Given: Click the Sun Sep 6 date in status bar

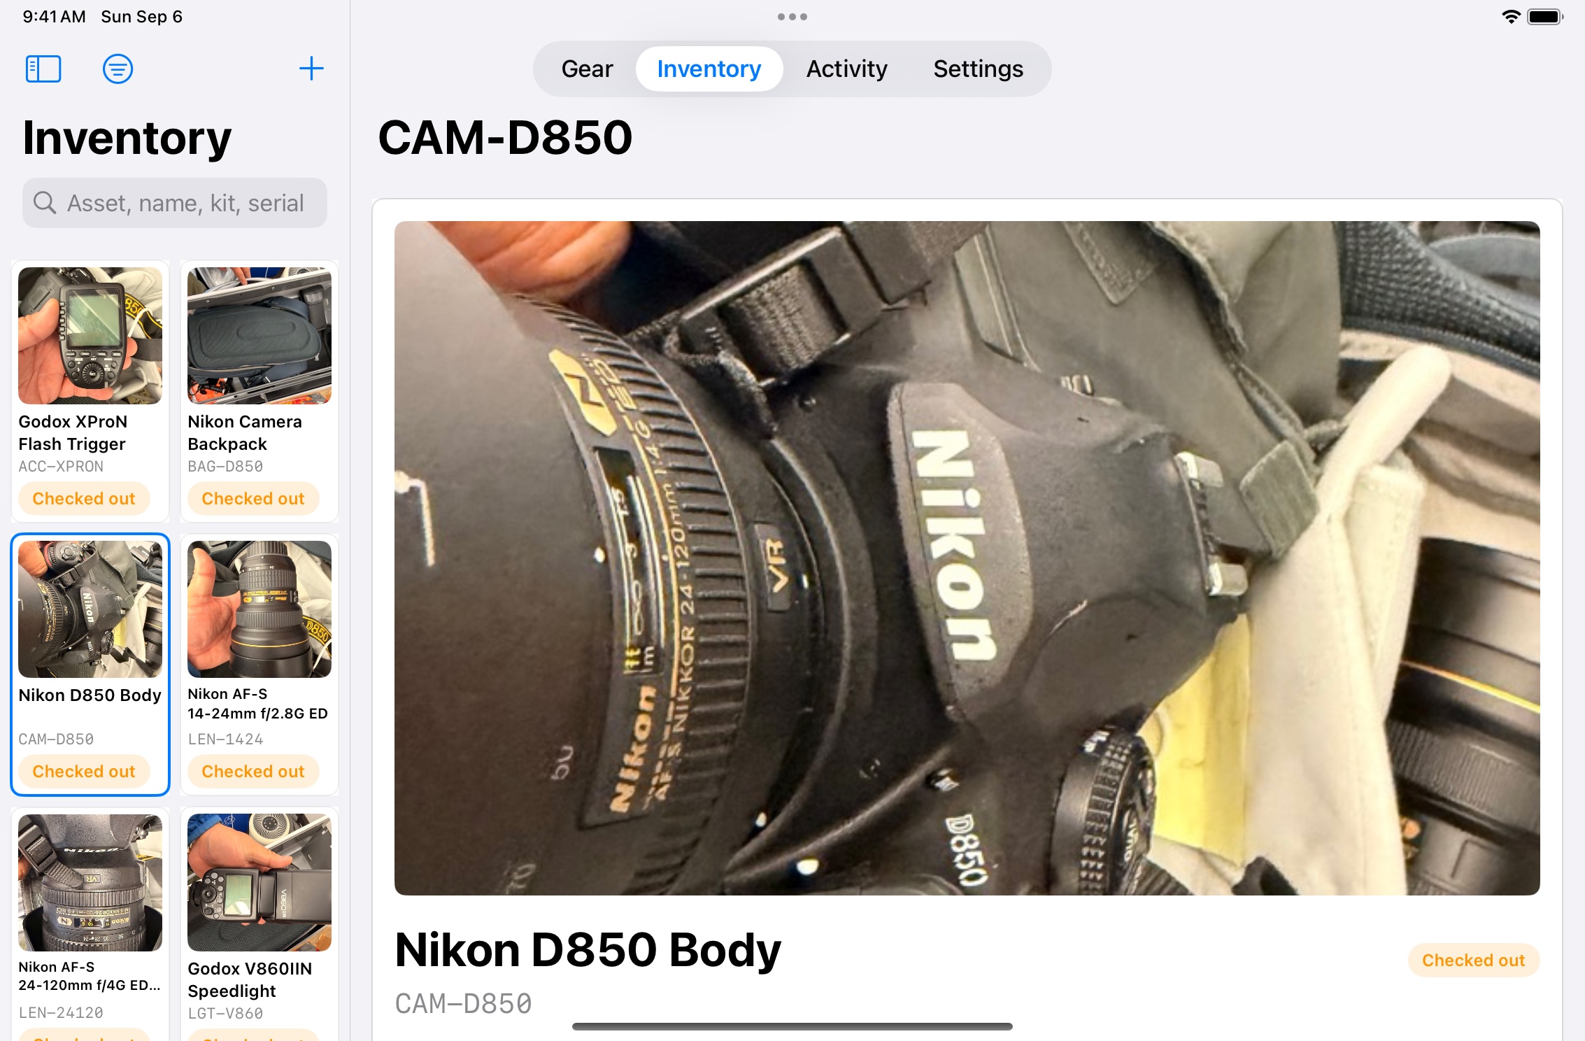Looking at the screenshot, I should [141, 17].
